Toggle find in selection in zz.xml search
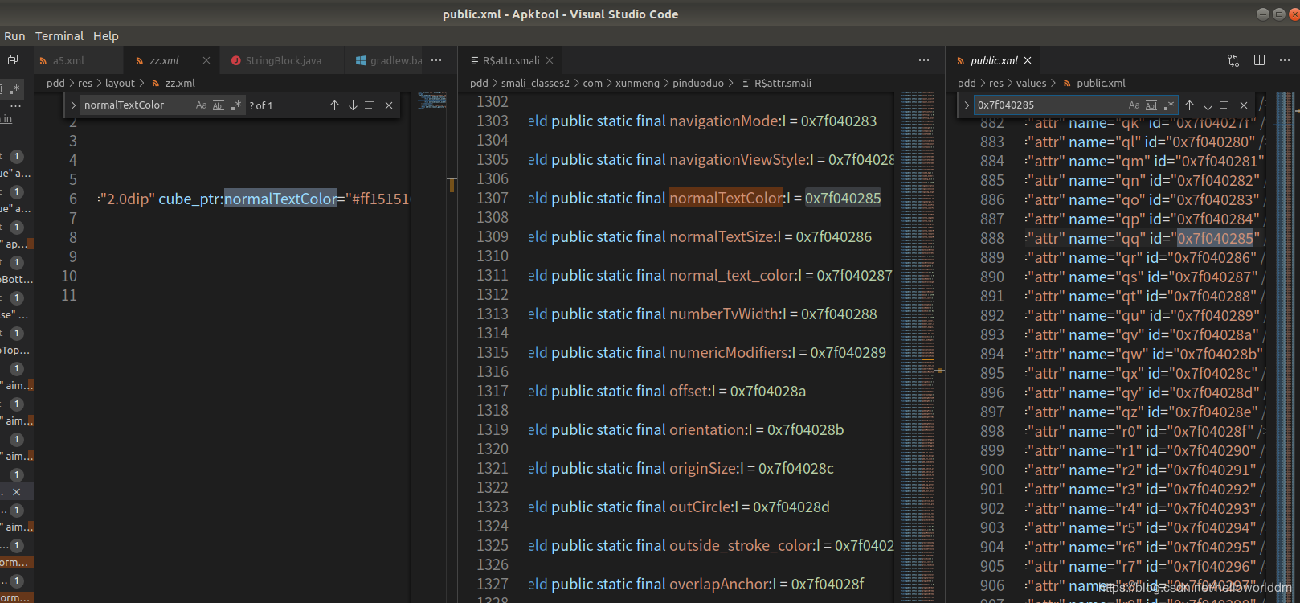 tap(370, 105)
